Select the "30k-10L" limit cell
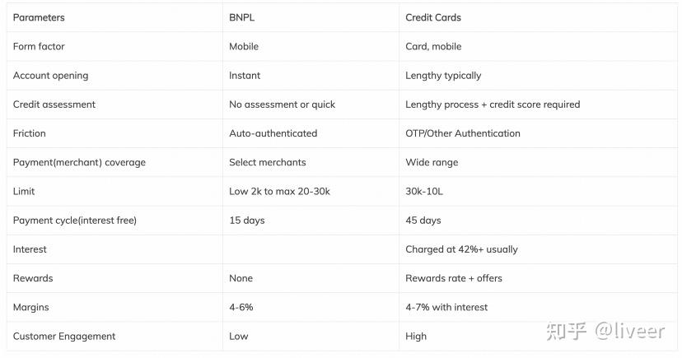Image resolution: width=682 pixels, height=358 pixels. (425, 191)
